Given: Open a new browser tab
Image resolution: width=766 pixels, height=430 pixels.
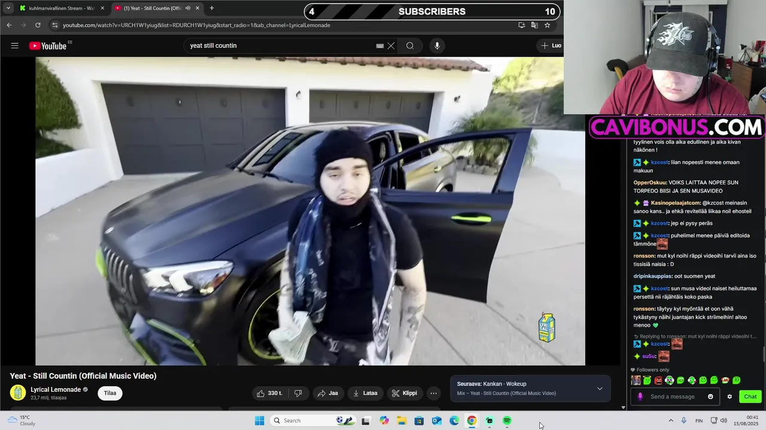Looking at the screenshot, I should click(212, 8).
